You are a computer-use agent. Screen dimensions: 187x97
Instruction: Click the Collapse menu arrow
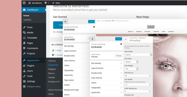(x=24, y=86)
